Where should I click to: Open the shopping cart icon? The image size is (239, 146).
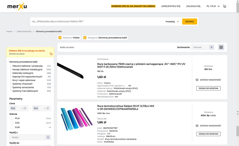point(225,6)
